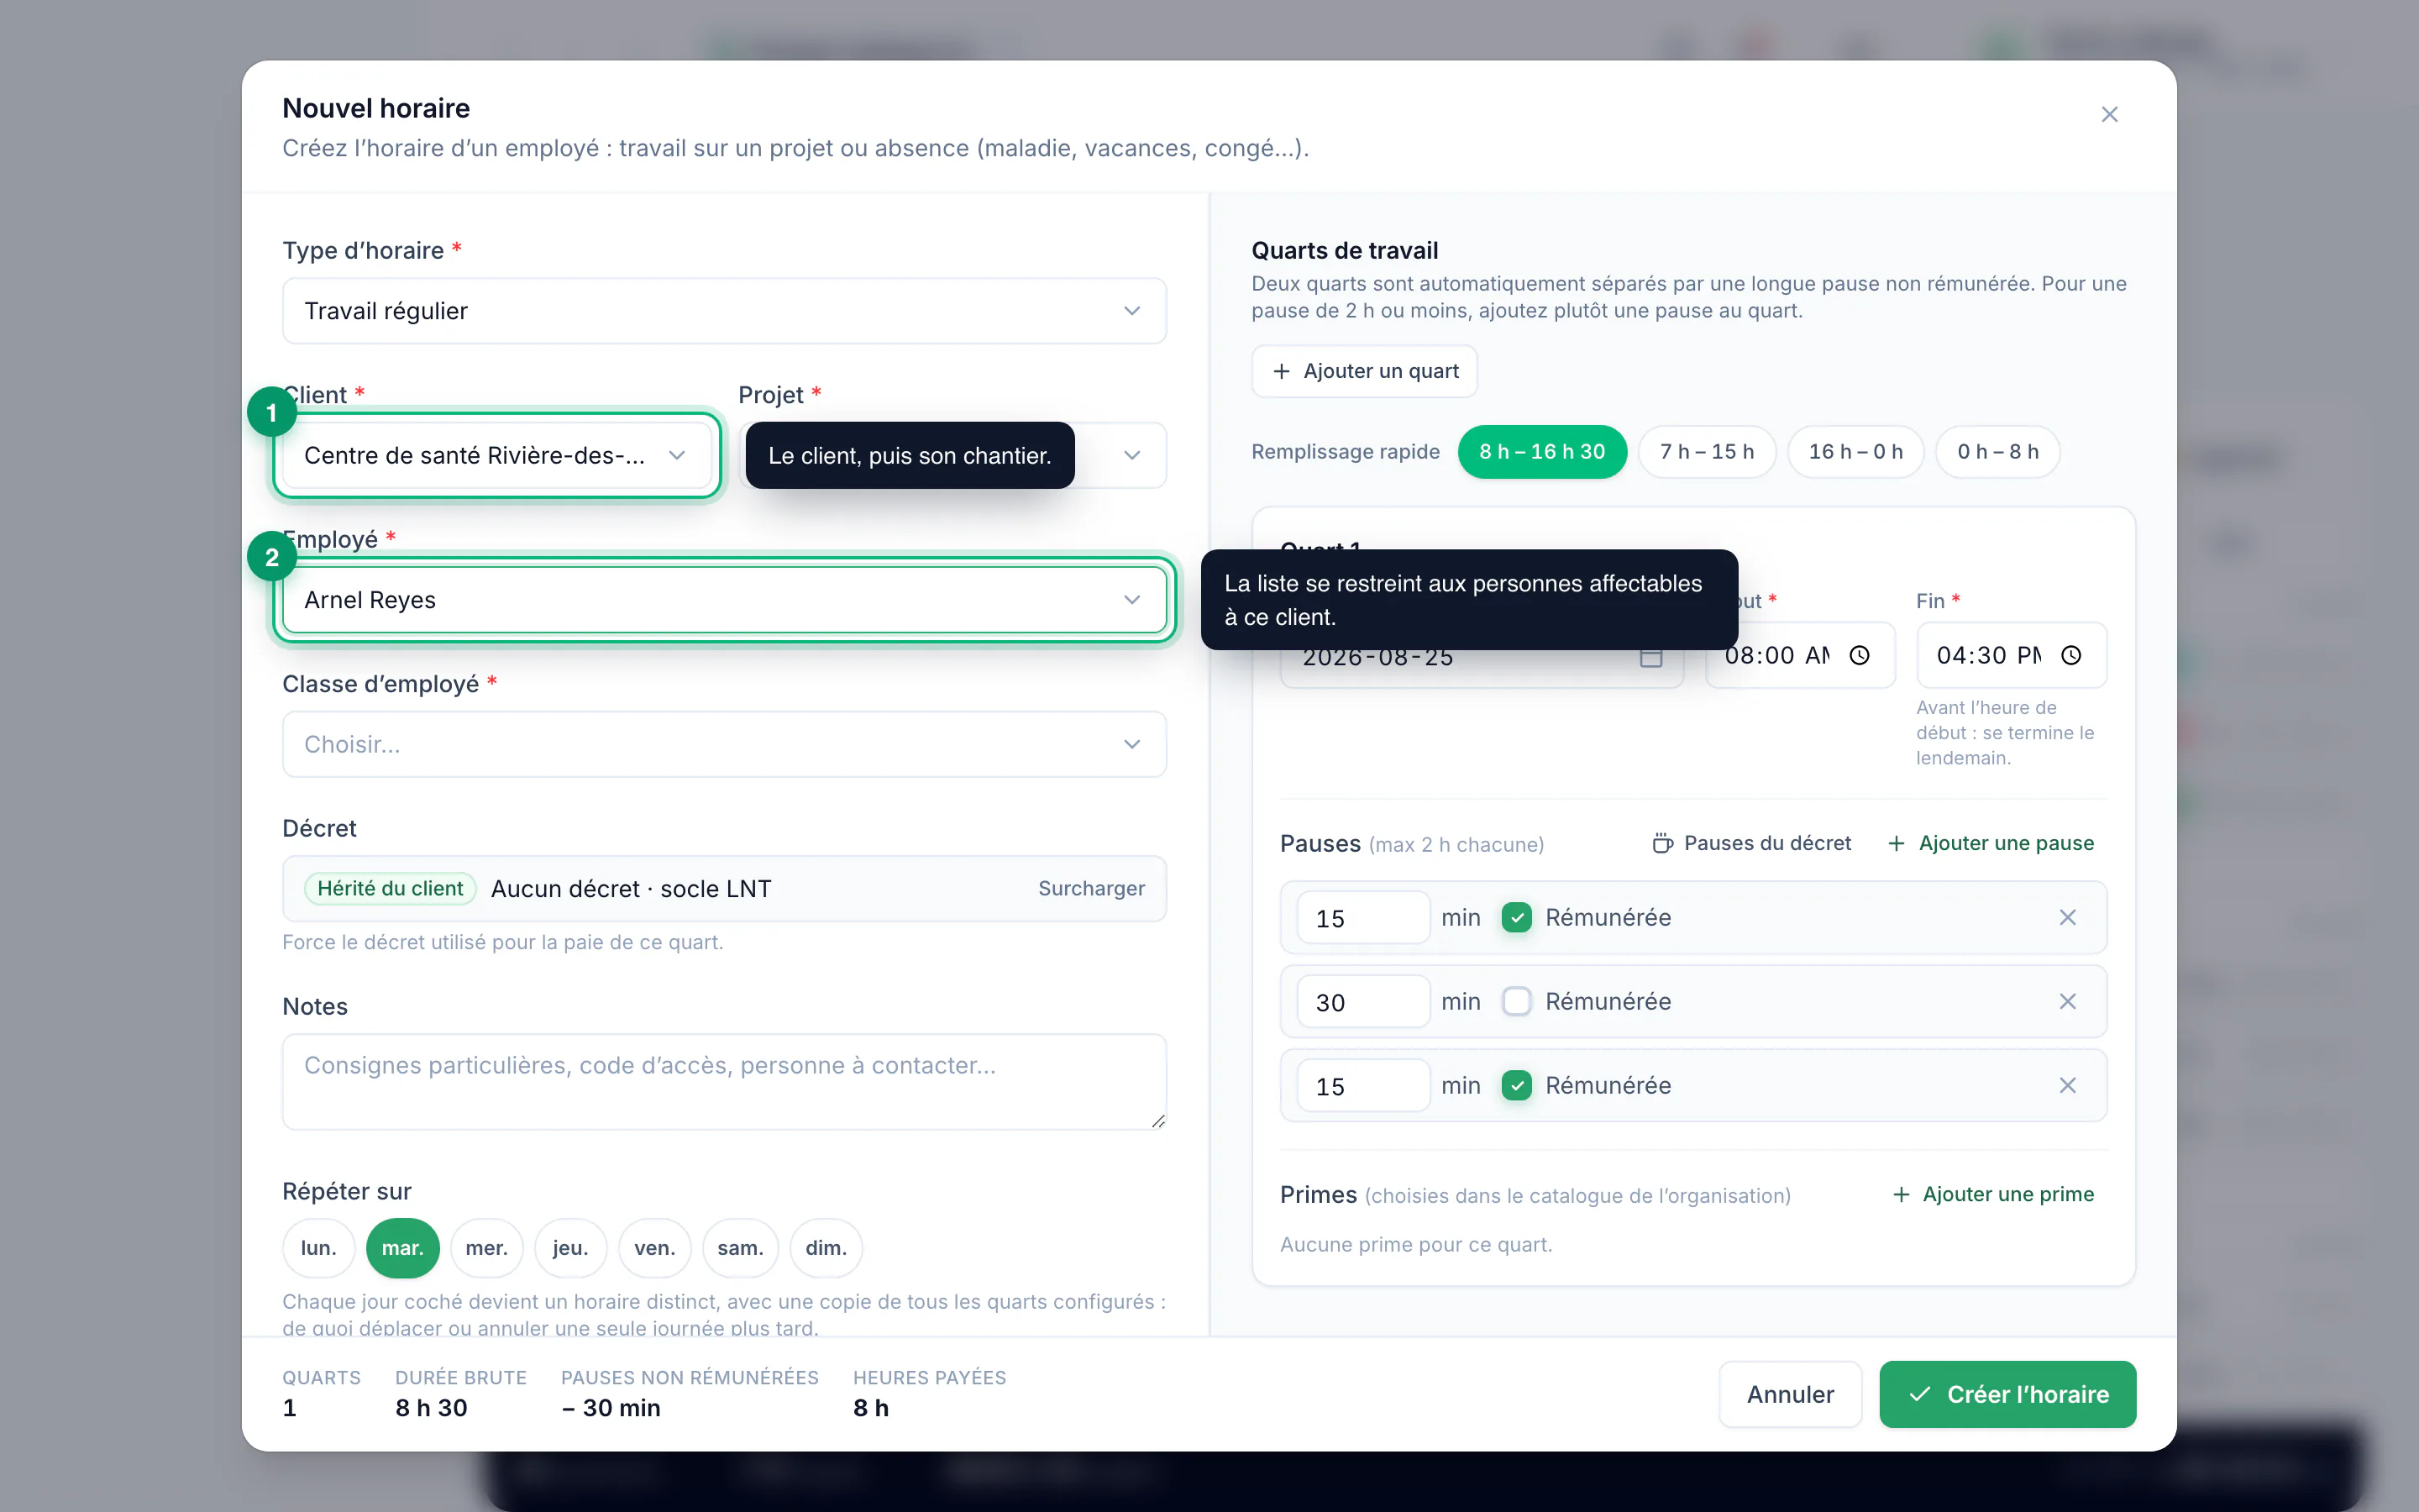The image size is (2419, 1512).
Task: Select quick fill 16 h – 0 h
Action: click(x=1856, y=452)
